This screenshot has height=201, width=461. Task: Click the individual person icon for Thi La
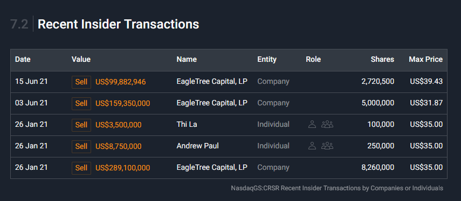[x=312, y=125]
